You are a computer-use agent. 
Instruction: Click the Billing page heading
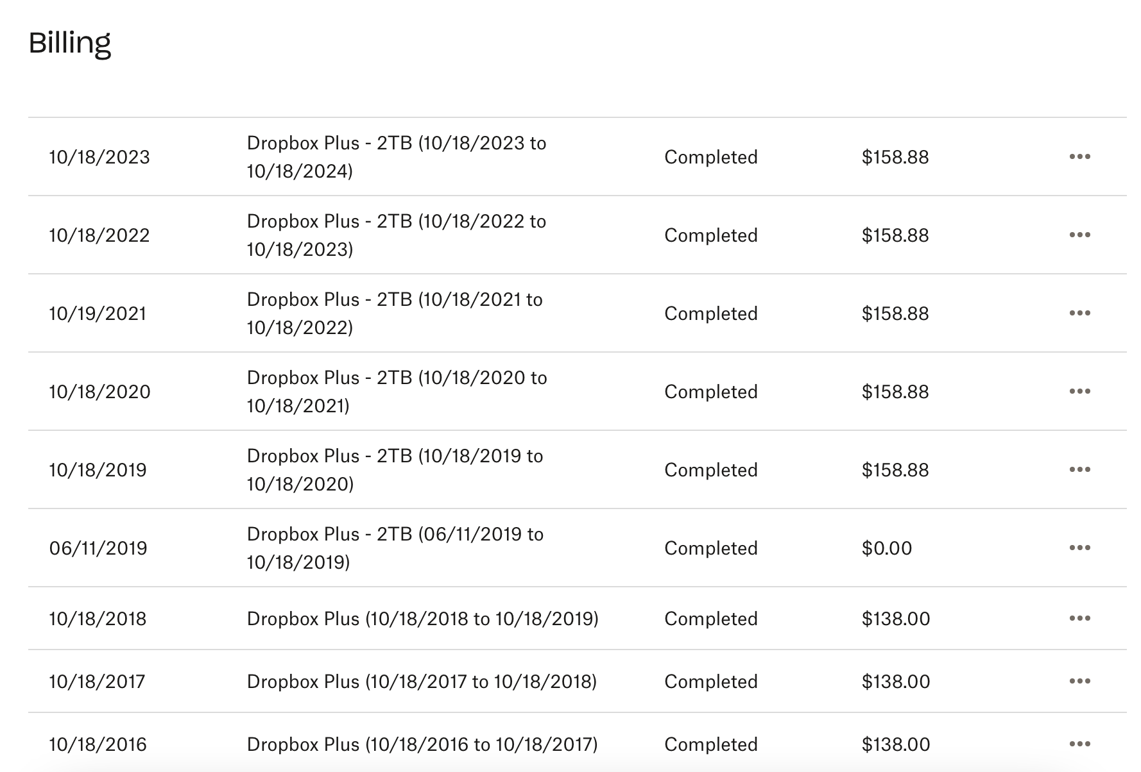click(70, 44)
